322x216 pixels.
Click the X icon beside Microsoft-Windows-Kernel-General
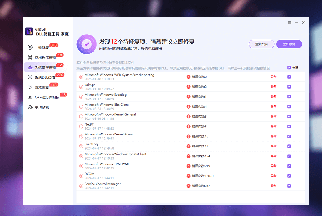[x=81, y=117]
